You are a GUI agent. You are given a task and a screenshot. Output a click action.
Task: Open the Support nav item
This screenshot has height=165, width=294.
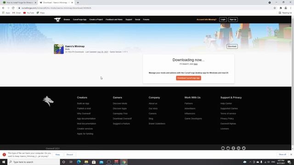129,19
